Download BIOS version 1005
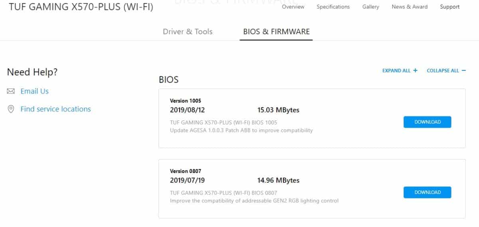 tap(427, 122)
